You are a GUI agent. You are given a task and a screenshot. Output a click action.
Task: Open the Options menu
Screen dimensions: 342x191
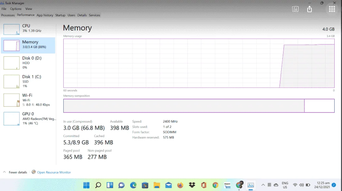(x=16, y=9)
